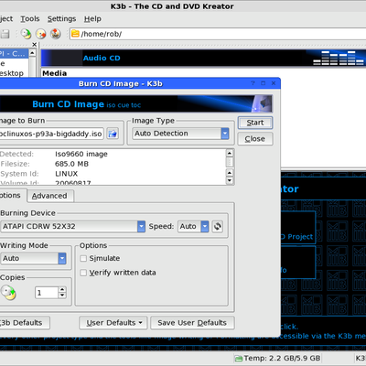
Task: Open the Burning Device ATAPI CDRW dropdown
Action: pyautogui.click(x=72, y=226)
